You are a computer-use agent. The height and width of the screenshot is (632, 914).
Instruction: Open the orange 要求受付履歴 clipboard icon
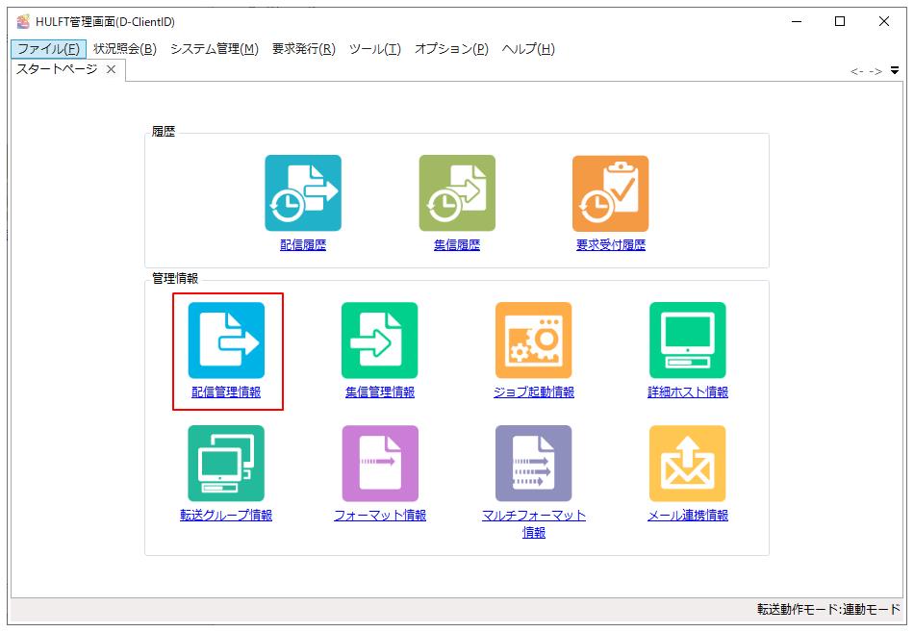click(x=611, y=193)
